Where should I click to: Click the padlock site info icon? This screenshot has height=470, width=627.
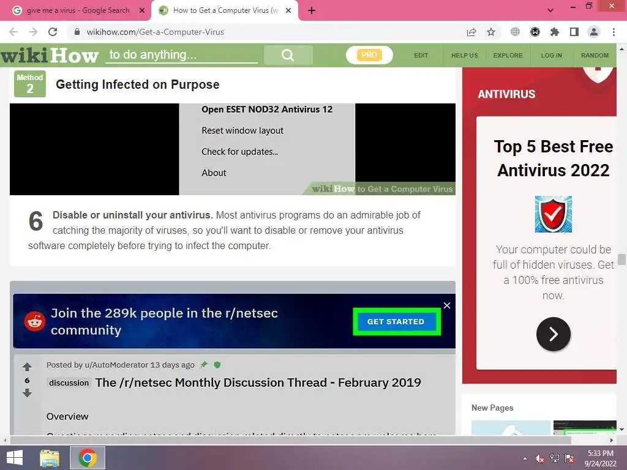point(77,32)
